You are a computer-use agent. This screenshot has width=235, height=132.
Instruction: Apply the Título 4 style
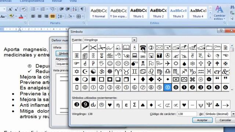[198, 12]
